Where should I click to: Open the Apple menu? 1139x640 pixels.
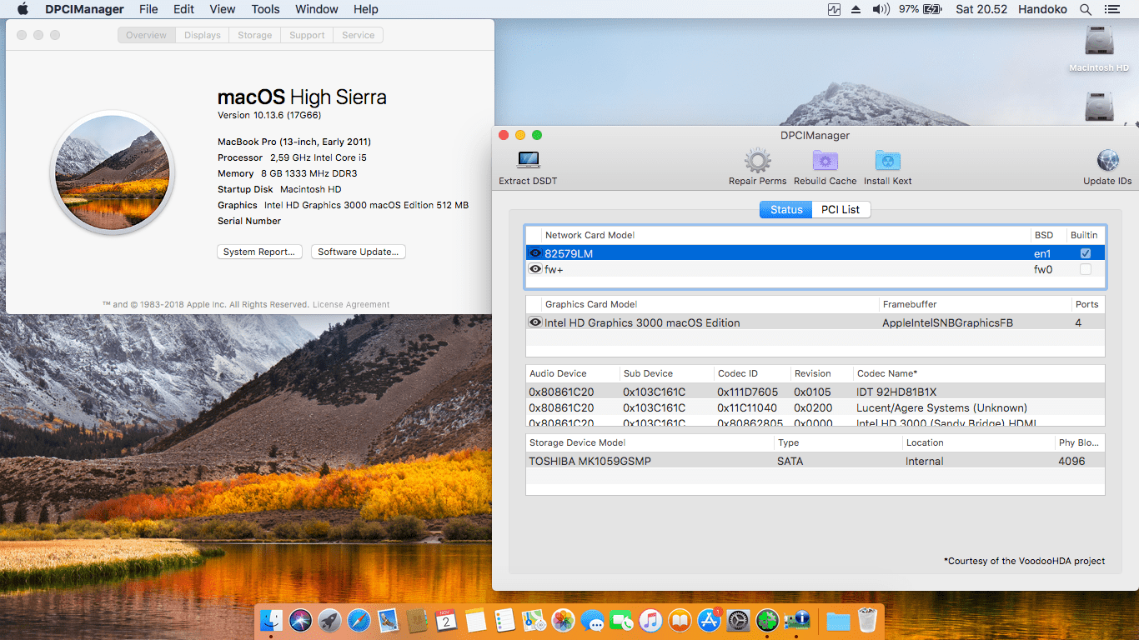coord(22,9)
